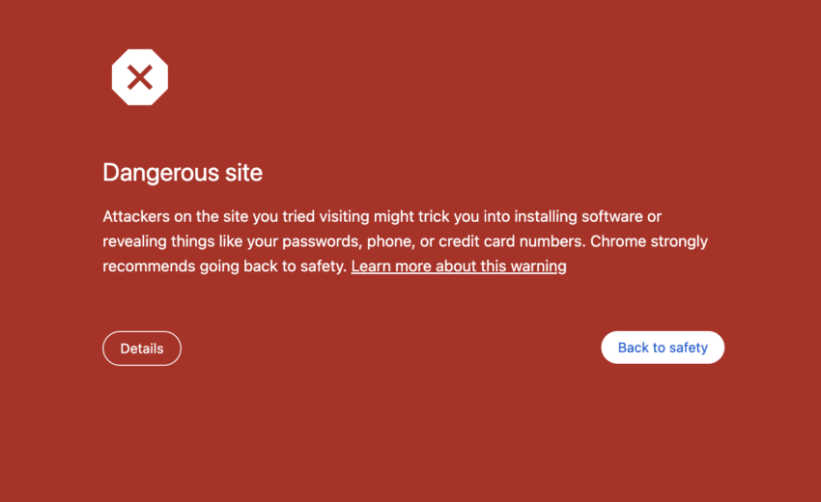Click the word site in the heading
821x502 pixels.
[244, 173]
